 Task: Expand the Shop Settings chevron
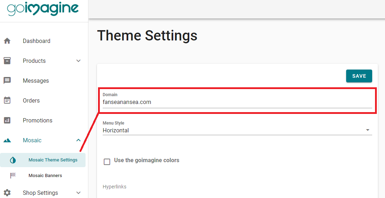click(78, 193)
